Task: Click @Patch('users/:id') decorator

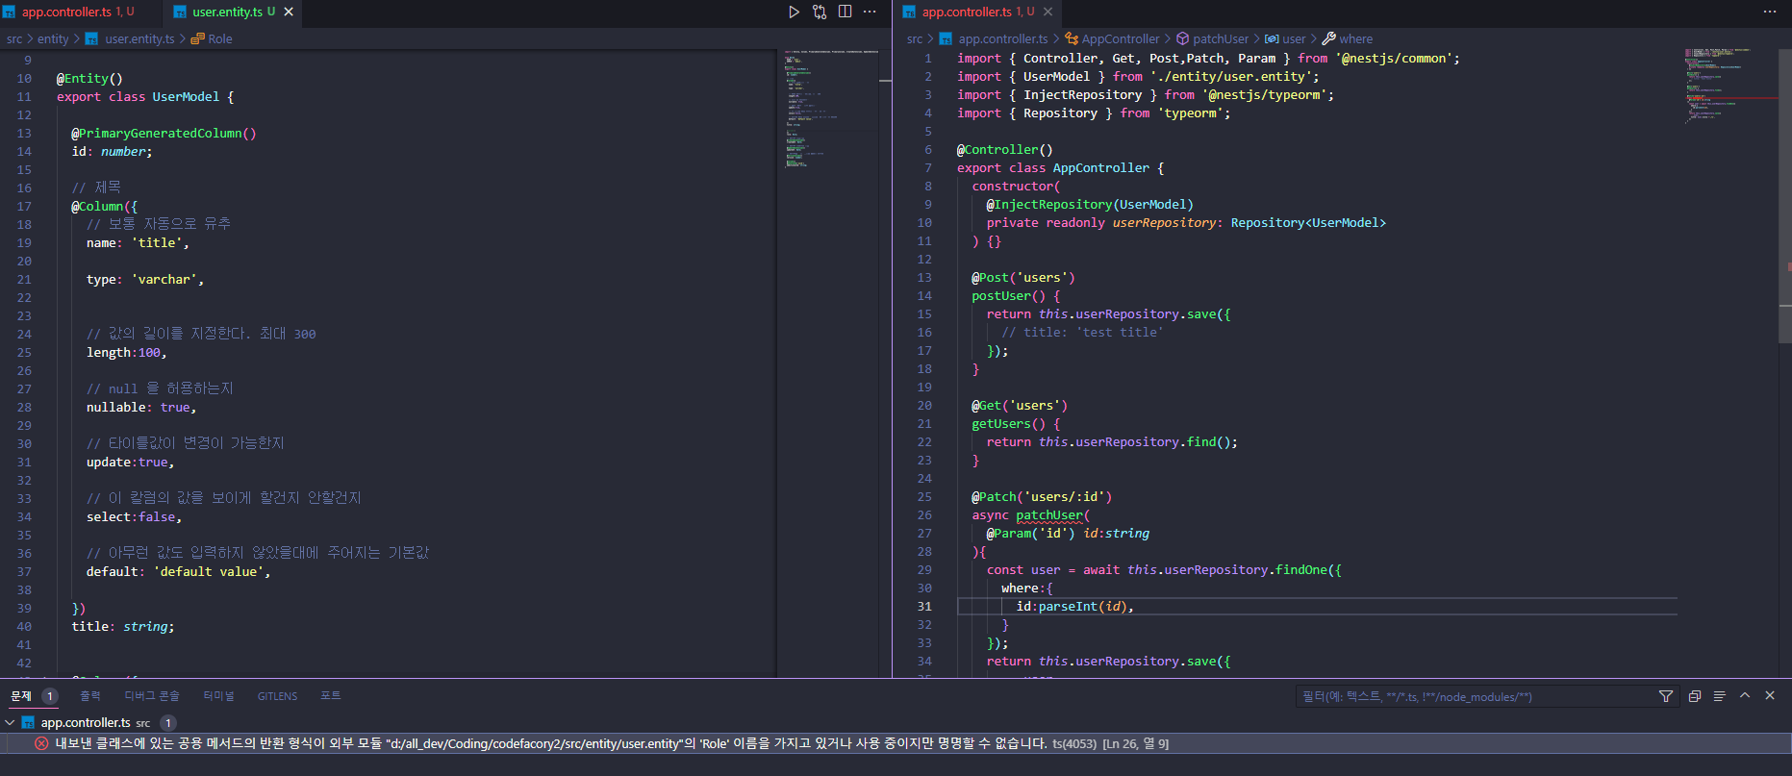Action: tap(1042, 497)
